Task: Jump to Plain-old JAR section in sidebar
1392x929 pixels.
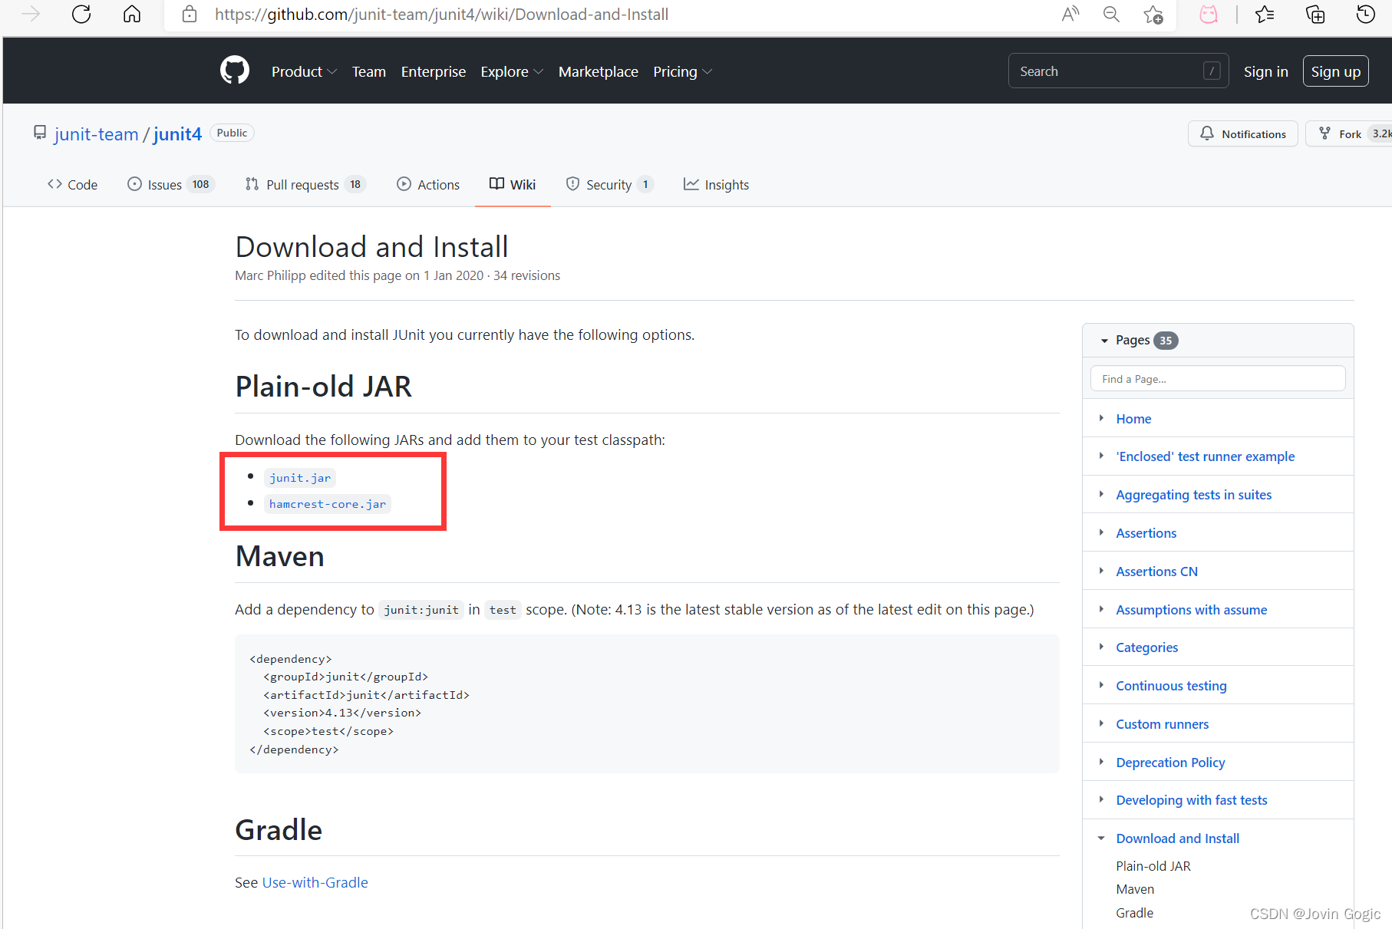Action: click(1153, 866)
